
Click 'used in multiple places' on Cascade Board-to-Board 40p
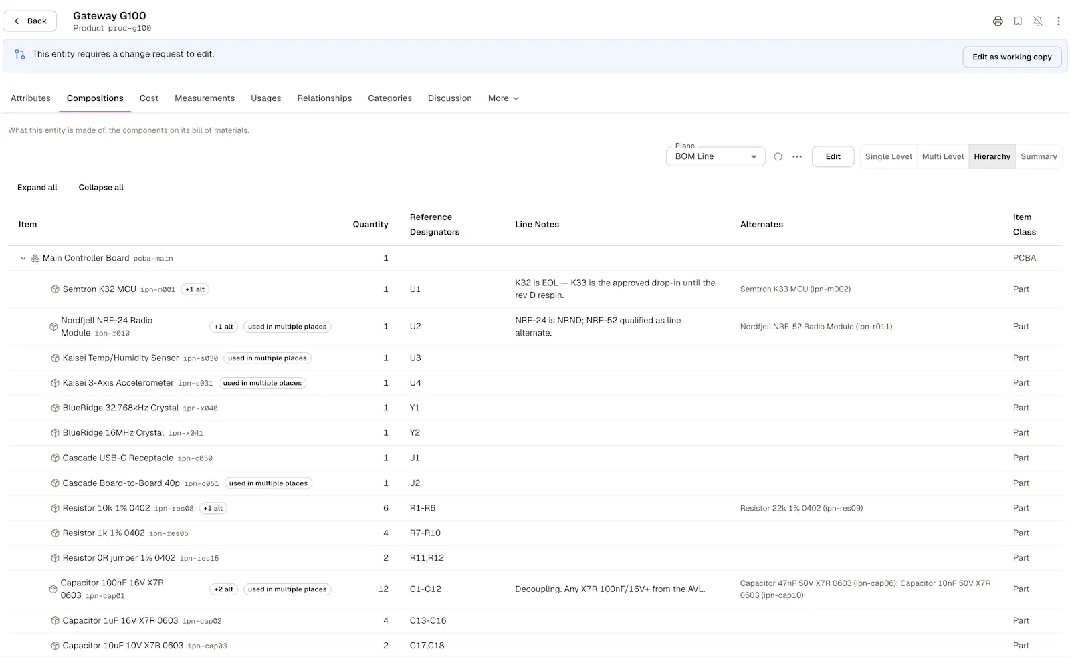coord(268,483)
